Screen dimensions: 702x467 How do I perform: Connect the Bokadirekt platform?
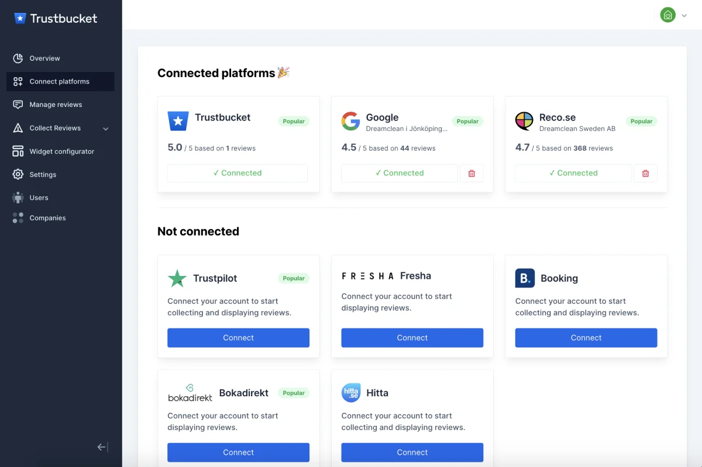pos(238,452)
